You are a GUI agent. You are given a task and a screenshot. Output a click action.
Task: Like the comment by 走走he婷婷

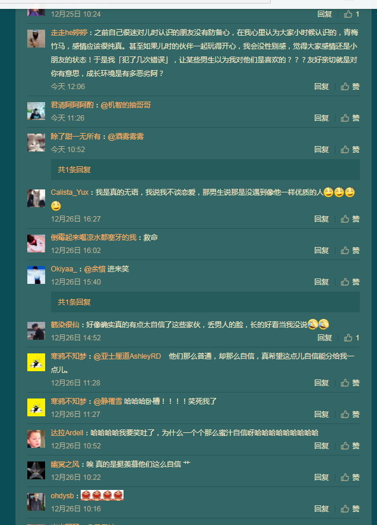350,86
